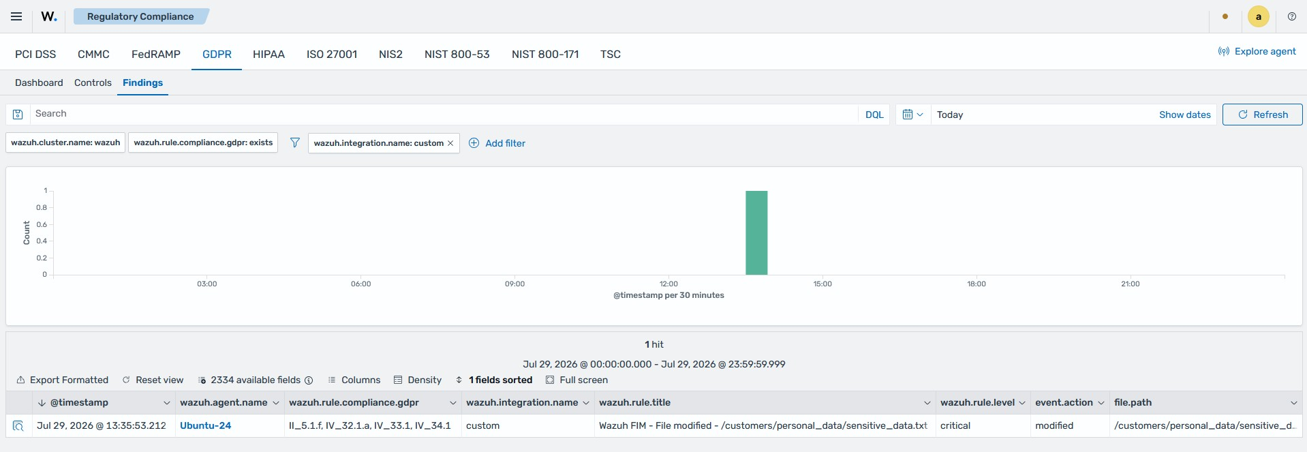
Task: Open the hamburger navigation menu
Action: click(16, 16)
